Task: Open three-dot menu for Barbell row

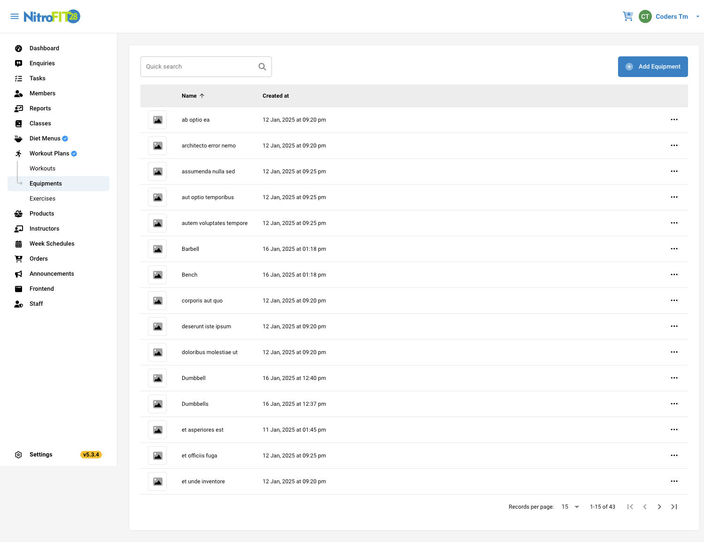Action: tap(674, 249)
